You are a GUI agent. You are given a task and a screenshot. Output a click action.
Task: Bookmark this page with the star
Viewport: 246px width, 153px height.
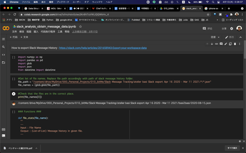208,14
